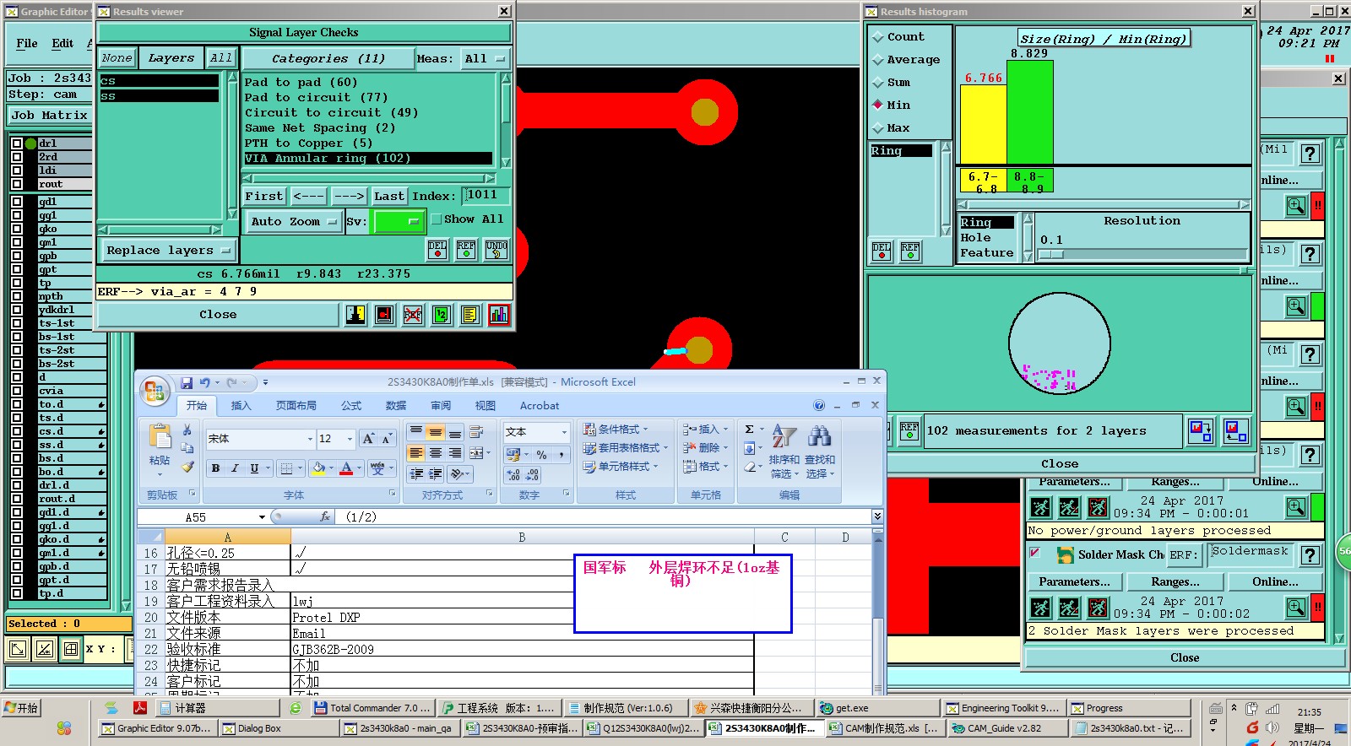
Task: Click the Excel Save disk icon in quick access
Action: coord(187,382)
